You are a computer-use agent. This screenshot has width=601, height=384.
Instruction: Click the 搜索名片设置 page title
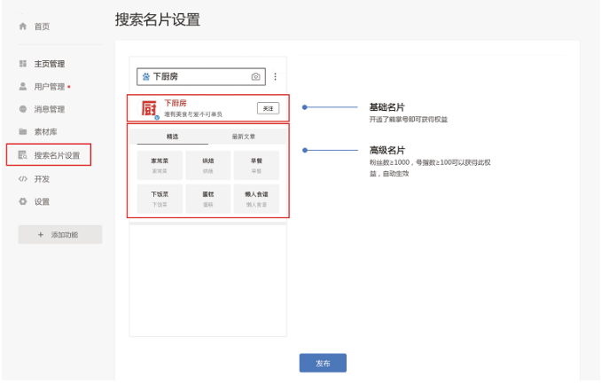(x=158, y=20)
